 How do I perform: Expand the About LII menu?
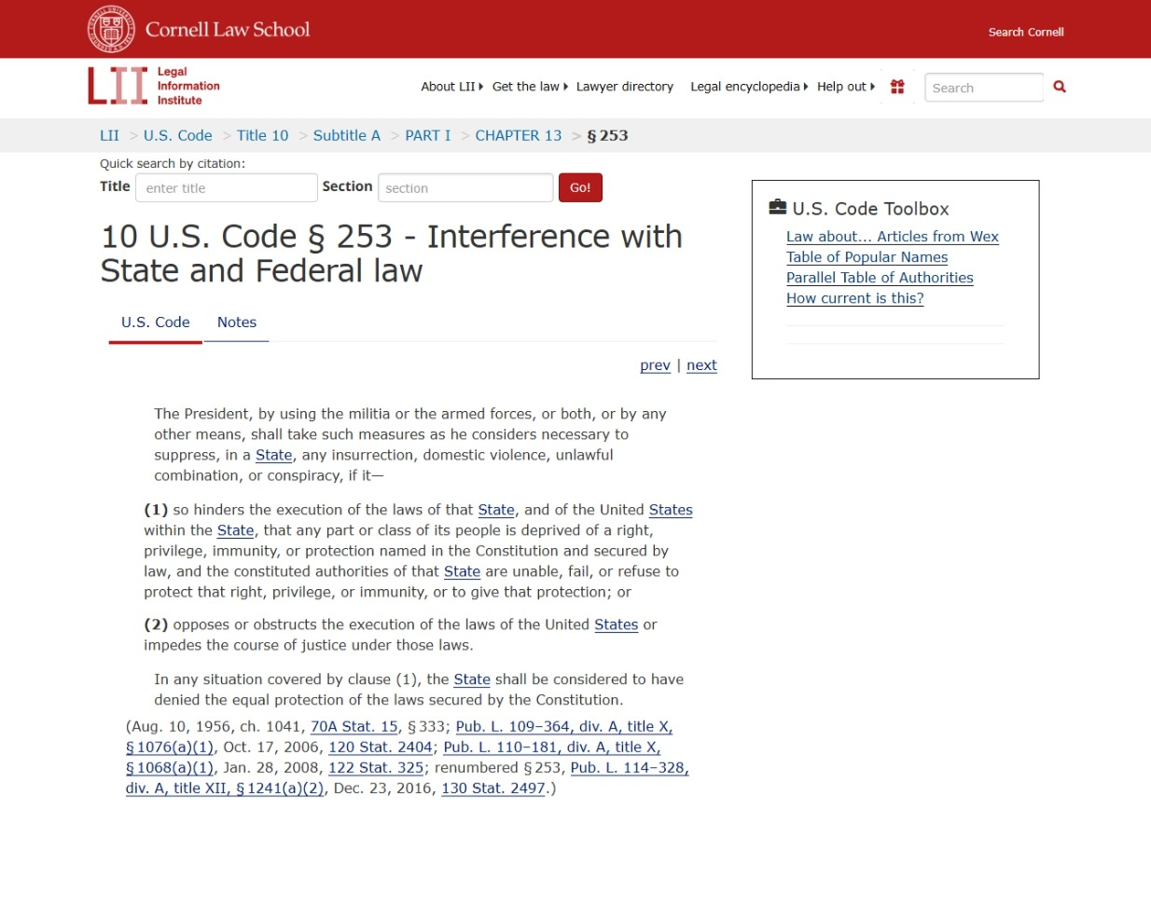click(x=451, y=87)
